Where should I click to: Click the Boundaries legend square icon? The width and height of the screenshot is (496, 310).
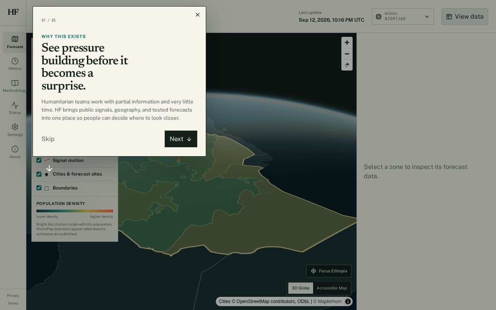(x=46, y=188)
